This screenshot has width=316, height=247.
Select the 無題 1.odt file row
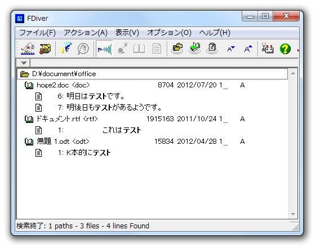click(x=152, y=142)
